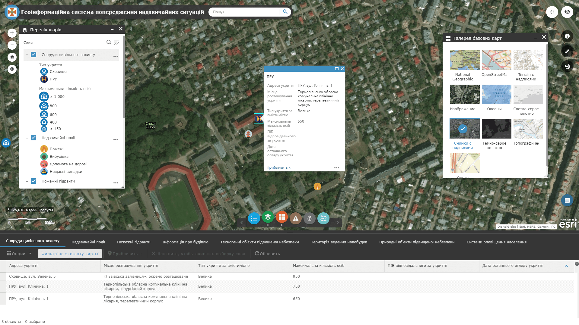Open the legend panel icon
Screen dimensions: 579x325
pos(254,218)
